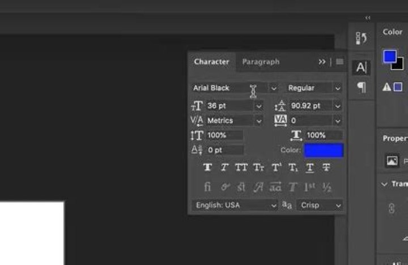This screenshot has width=408, height=265.
Task: Click the baseline shift 0 pt field
Action: point(225,150)
